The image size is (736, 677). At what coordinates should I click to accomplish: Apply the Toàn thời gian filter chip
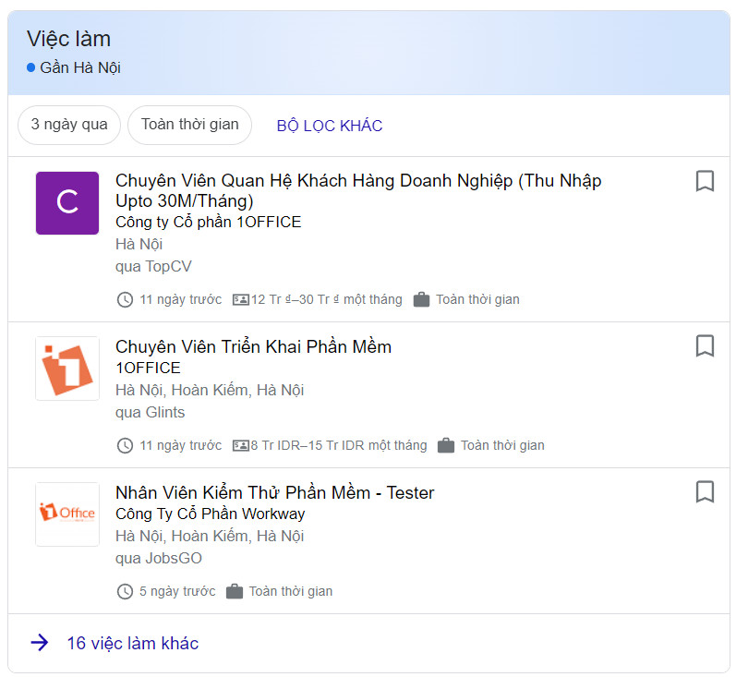click(189, 125)
